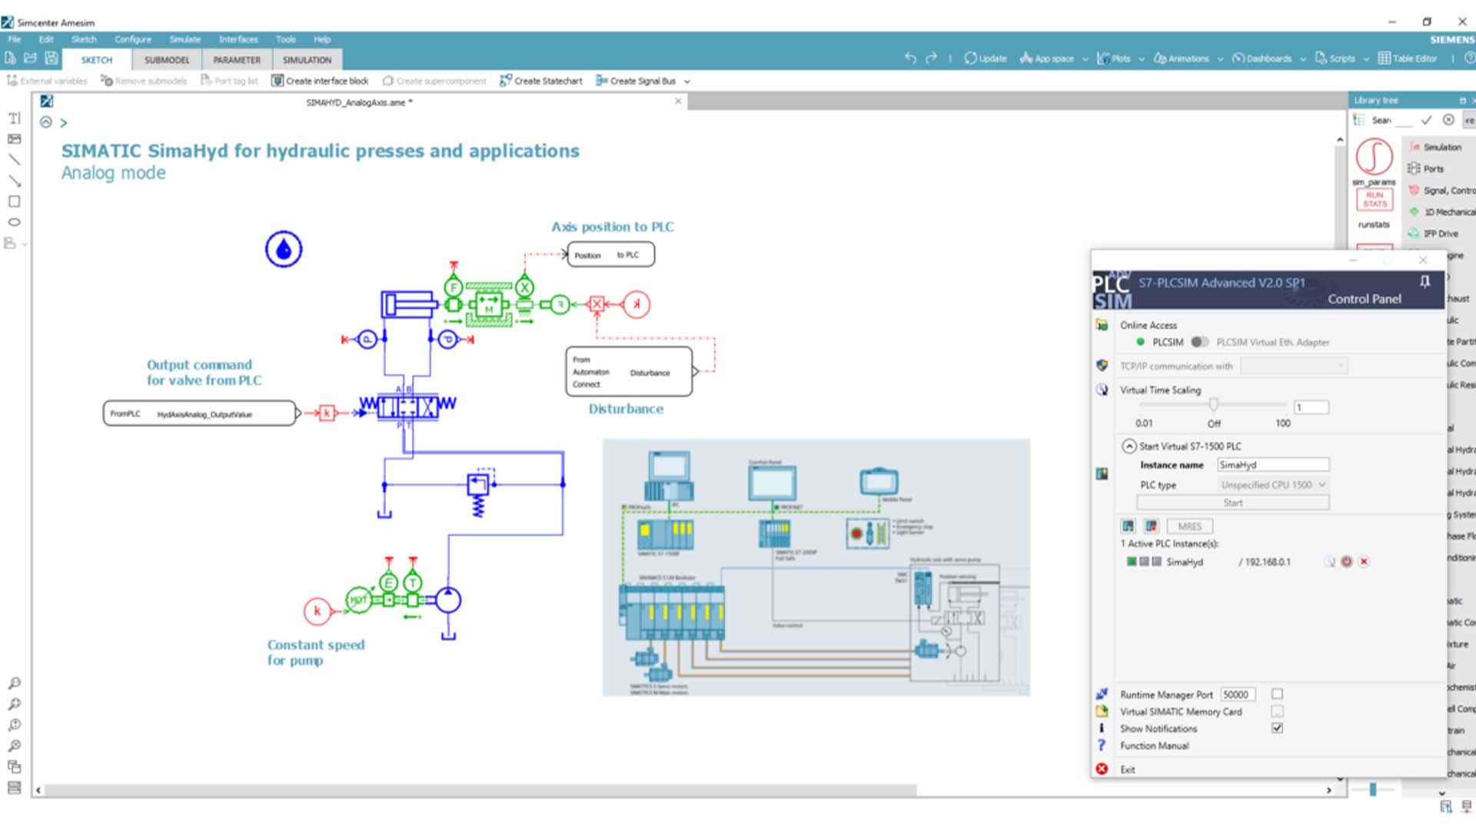Screen dimensions: 1476x830
Task: Click the Start button for the virtual PLC
Action: click(1232, 502)
